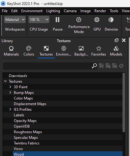Click the toolbar drag handle dots
This screenshot has height=156, width=130.
click(x=2, y=26)
